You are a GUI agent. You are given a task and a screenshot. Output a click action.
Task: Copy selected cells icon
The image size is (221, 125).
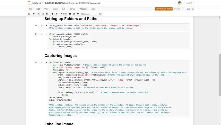(43, 14)
